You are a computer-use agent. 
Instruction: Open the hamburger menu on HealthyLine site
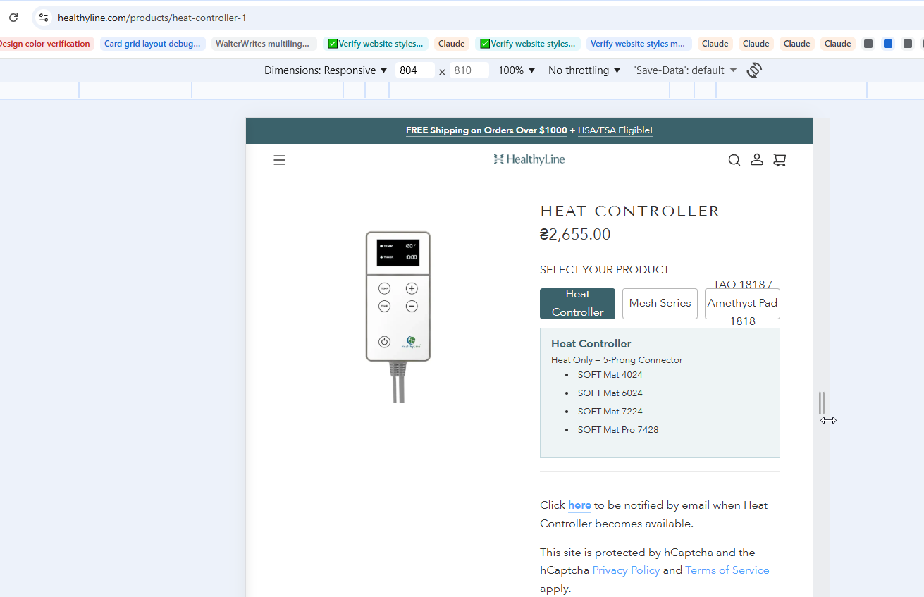pos(279,160)
